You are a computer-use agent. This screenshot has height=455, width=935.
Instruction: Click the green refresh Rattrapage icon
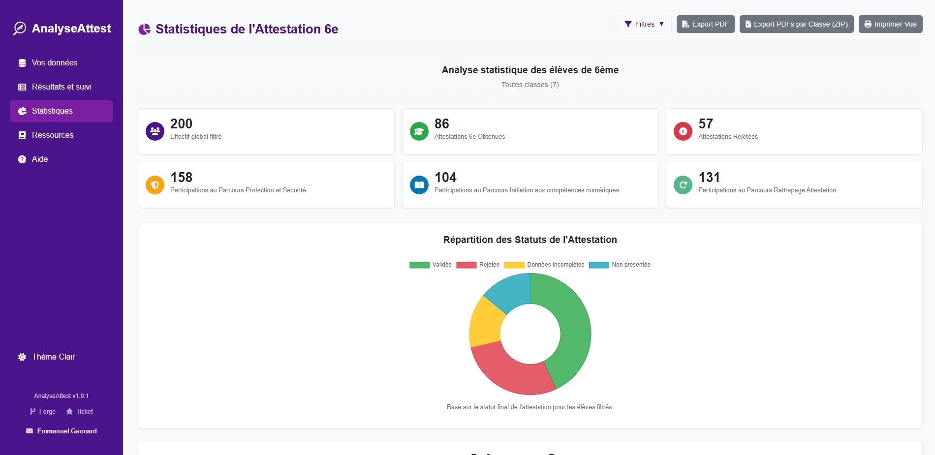(x=683, y=185)
